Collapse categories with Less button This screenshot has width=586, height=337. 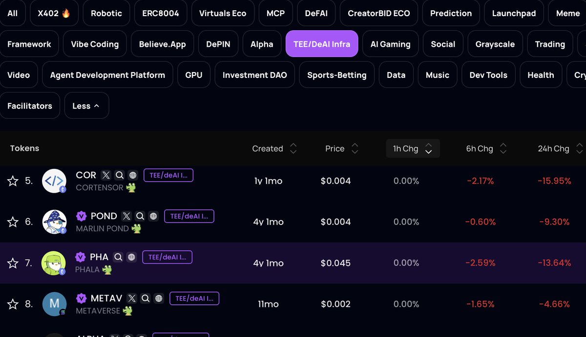pyautogui.click(x=86, y=106)
